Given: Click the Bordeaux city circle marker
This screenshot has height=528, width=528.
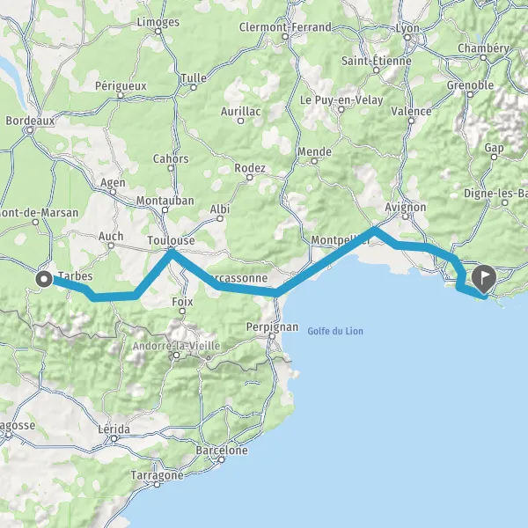Looking at the screenshot, I should [x=30, y=130].
